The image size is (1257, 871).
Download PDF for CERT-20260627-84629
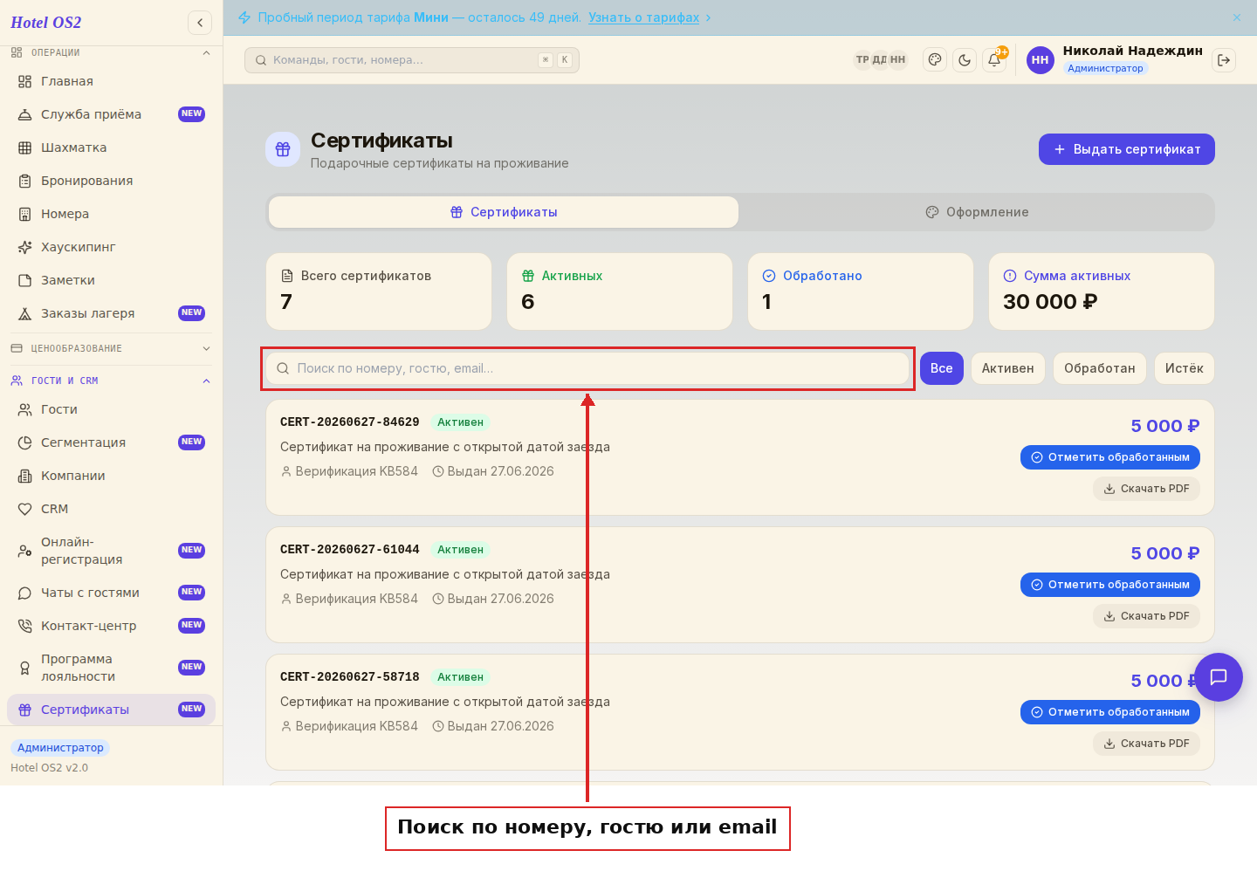coord(1146,489)
